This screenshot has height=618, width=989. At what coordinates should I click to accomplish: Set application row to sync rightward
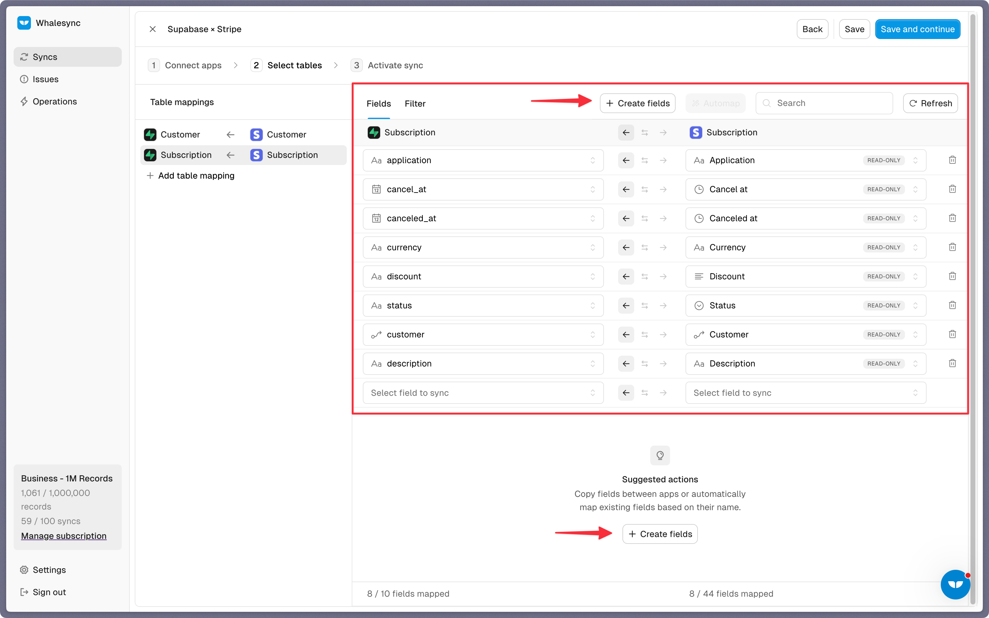coord(663,160)
